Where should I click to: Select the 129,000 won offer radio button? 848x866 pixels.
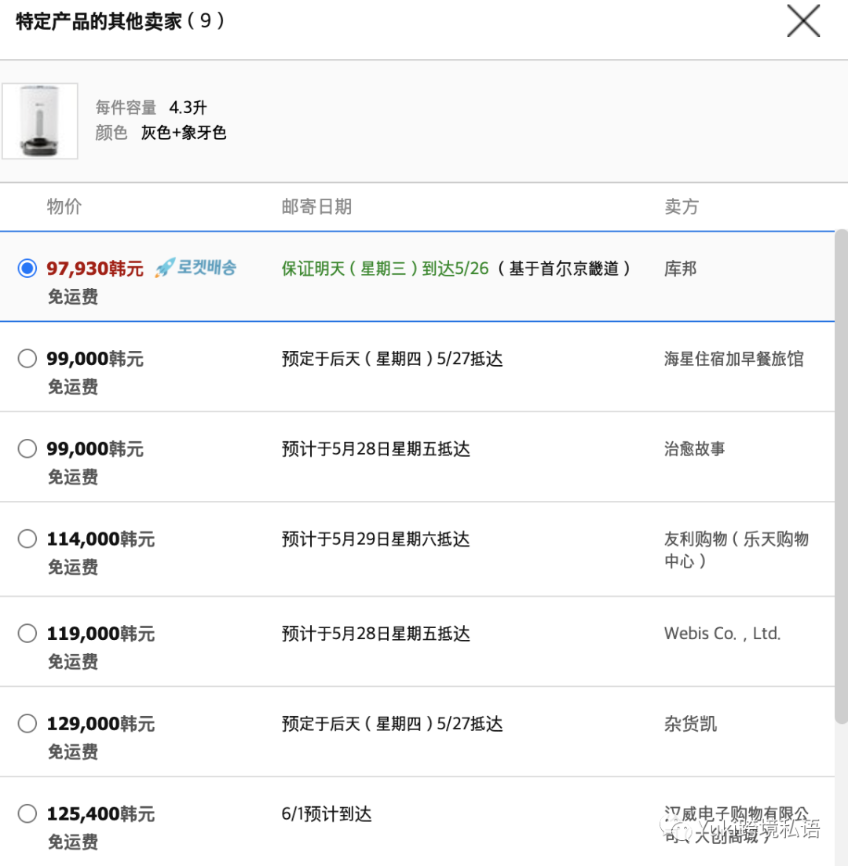pos(27,724)
